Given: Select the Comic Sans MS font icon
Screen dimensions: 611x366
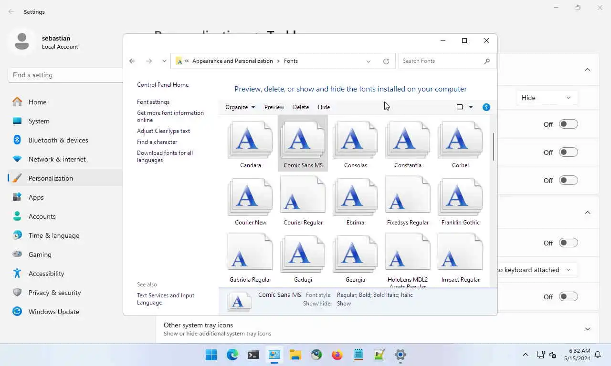Looking at the screenshot, I should (x=303, y=139).
